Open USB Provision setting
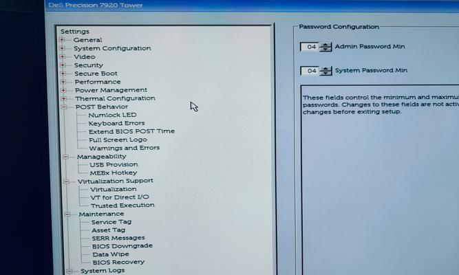The height and width of the screenshot is (275, 459). click(114, 165)
